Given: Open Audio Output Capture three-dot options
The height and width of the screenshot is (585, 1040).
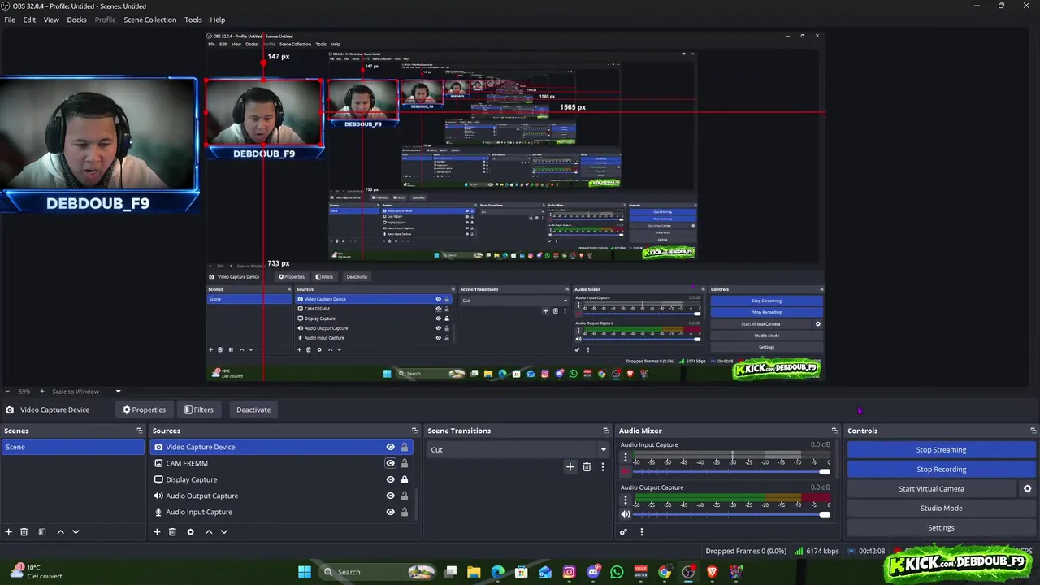Looking at the screenshot, I should click(626, 501).
